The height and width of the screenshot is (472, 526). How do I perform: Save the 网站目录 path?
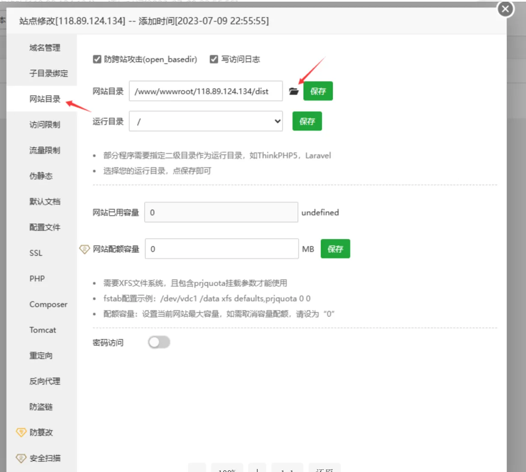318,91
